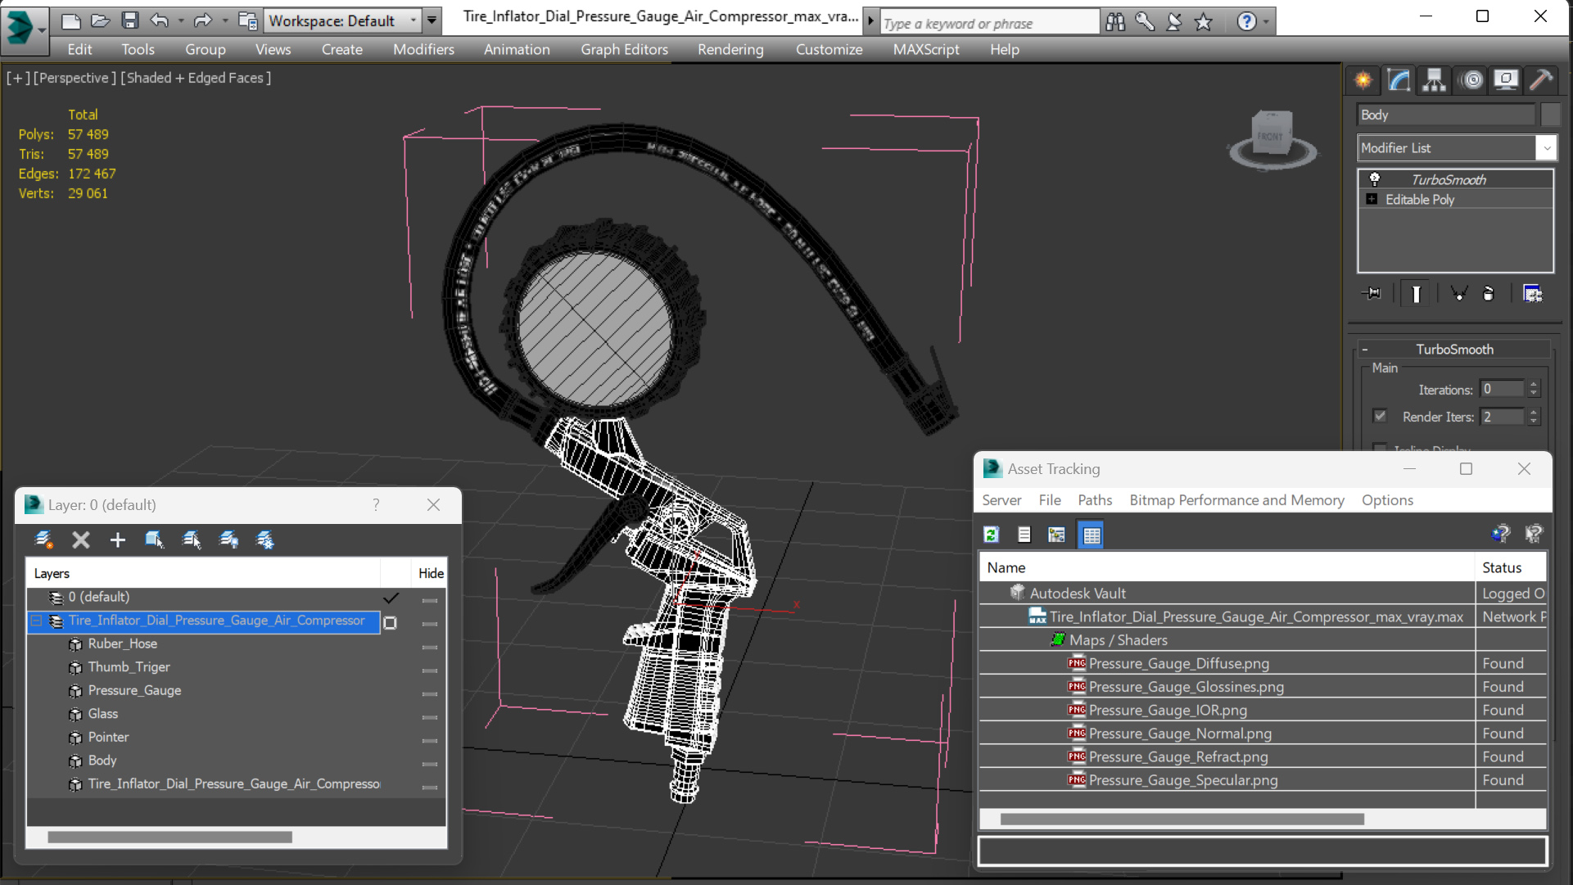Screen dimensions: 1573x885
Task: Open the Graph Editors menu
Action: coord(623,48)
